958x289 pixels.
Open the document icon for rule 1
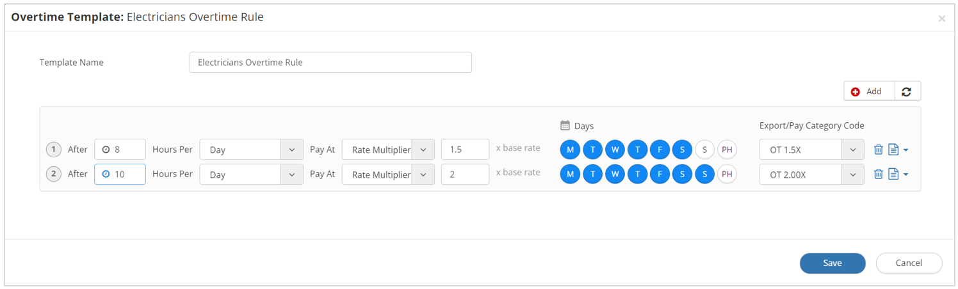[x=894, y=150]
